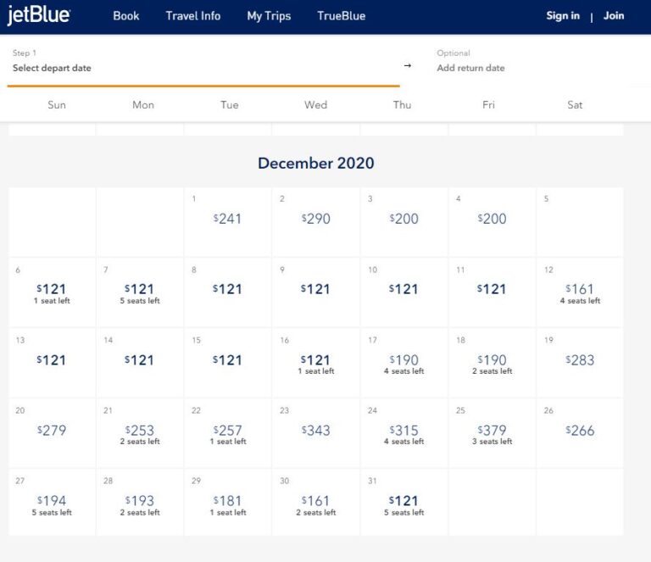This screenshot has width=651, height=562.
Task: Select December 31 for $121
Action: [x=403, y=504]
